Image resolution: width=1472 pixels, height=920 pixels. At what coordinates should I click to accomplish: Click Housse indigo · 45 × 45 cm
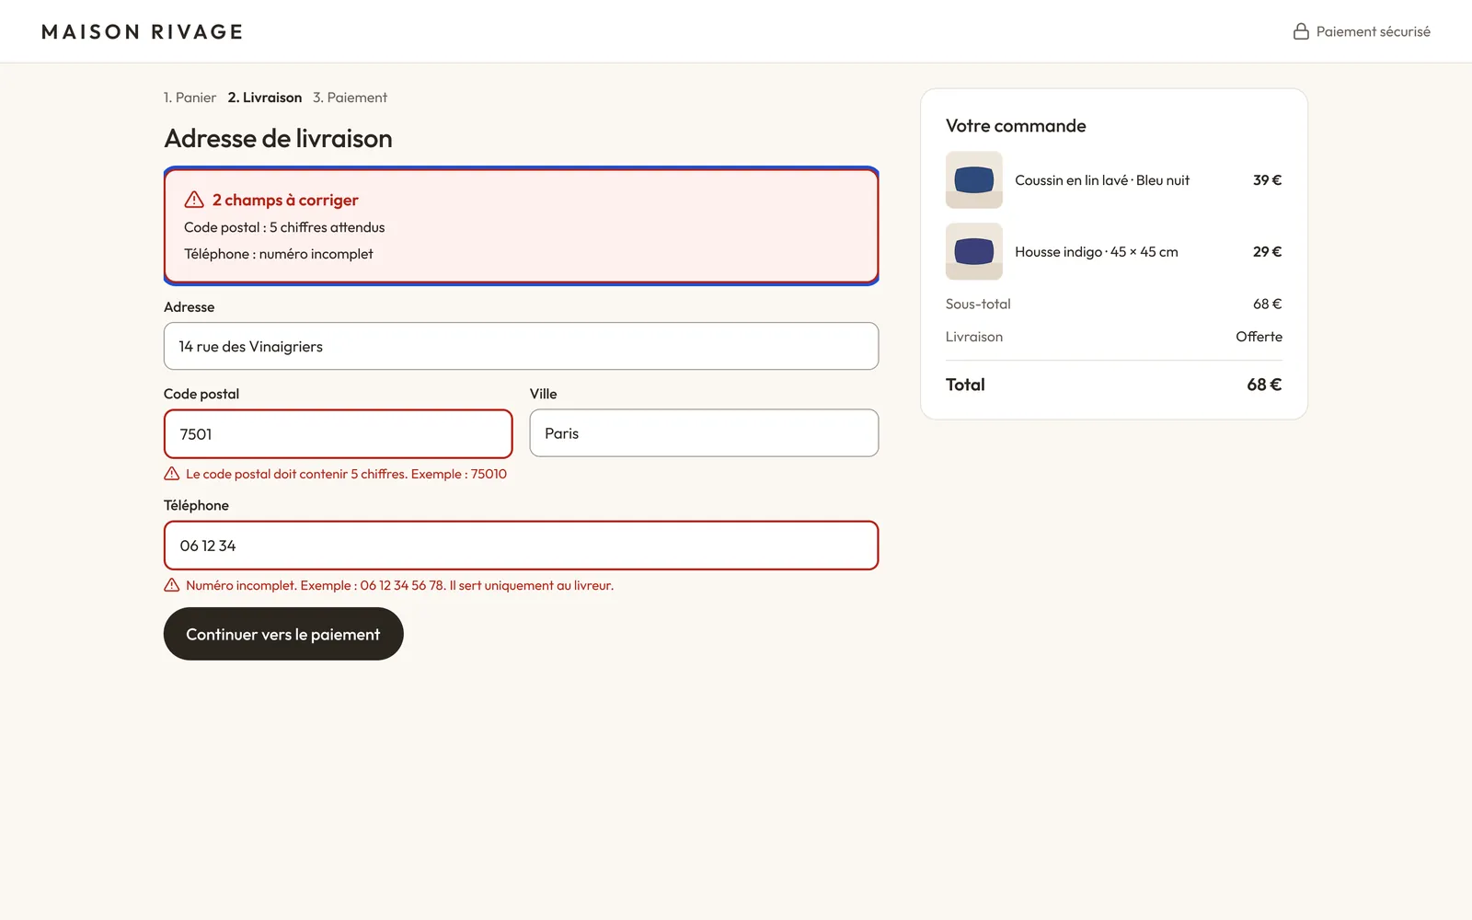click(1097, 252)
